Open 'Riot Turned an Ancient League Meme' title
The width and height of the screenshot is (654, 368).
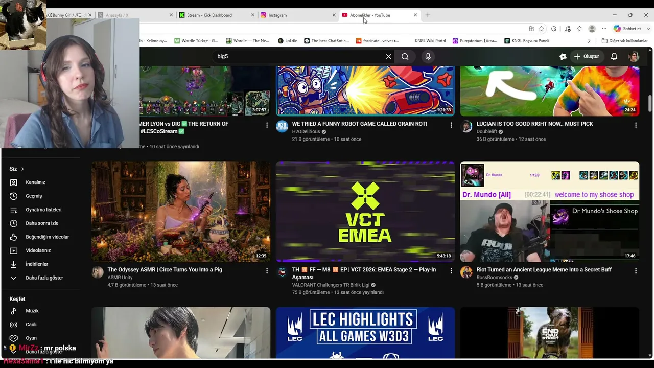coord(544,270)
